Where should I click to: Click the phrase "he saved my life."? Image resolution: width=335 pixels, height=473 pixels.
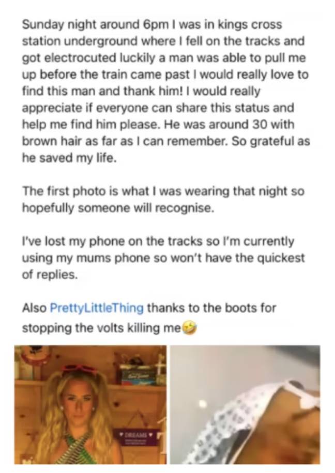69,158
